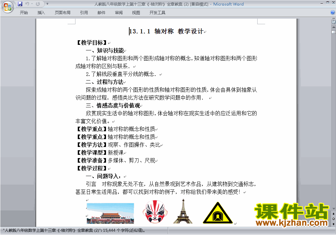Click the vertical scrollbar up arrow
This screenshot has height=235, width=336.
coord(334,27)
